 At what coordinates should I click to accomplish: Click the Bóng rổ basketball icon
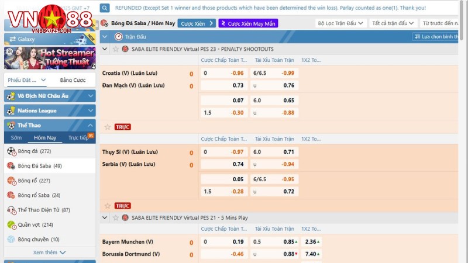[x=11, y=181]
